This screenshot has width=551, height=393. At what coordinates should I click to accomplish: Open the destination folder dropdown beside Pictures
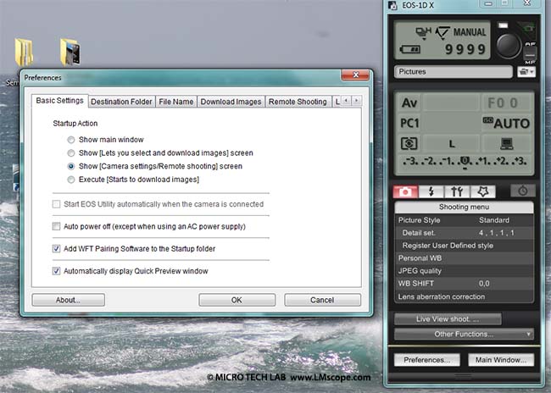[526, 73]
